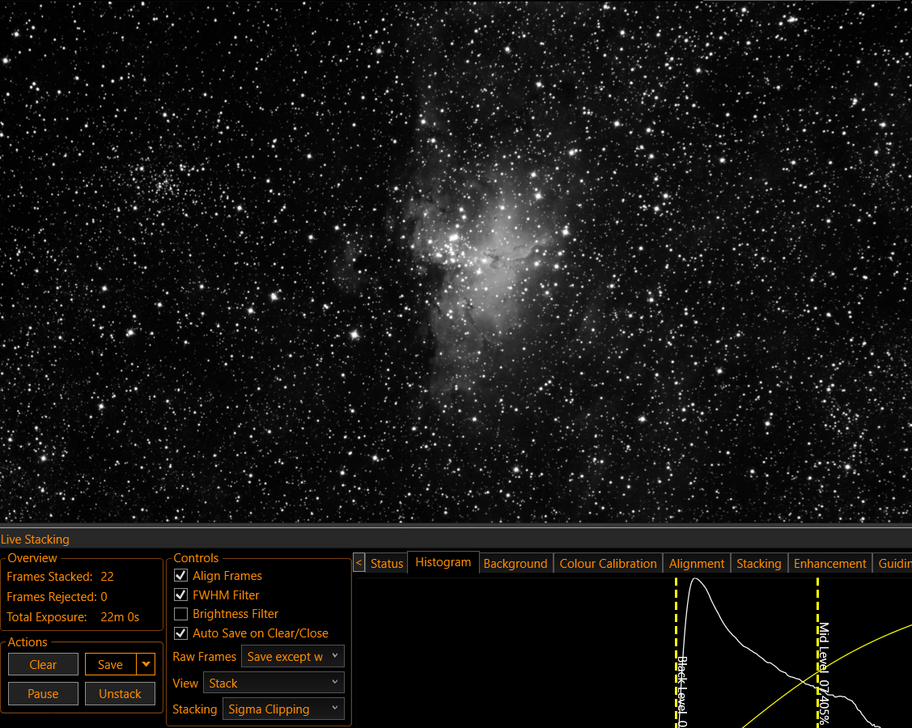Select the Histogram tab
912x728 pixels.
443,562
